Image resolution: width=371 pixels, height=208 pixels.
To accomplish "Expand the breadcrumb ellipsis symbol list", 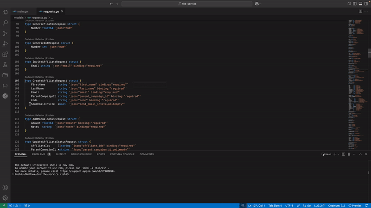I will point(52,18).
